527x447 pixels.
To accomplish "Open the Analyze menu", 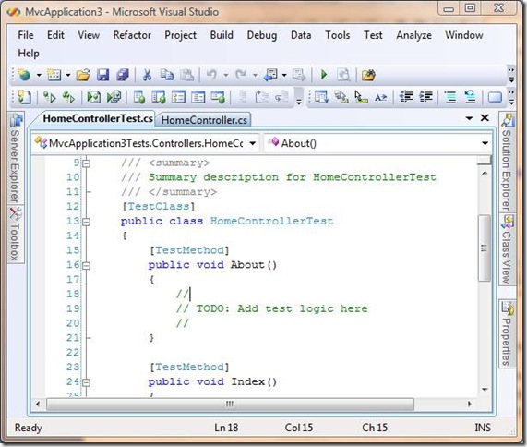I will (x=413, y=35).
